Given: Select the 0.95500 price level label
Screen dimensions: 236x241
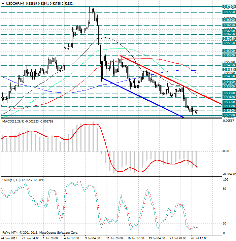Looking at the screenshot, I should pyautogui.click(x=229, y=51).
